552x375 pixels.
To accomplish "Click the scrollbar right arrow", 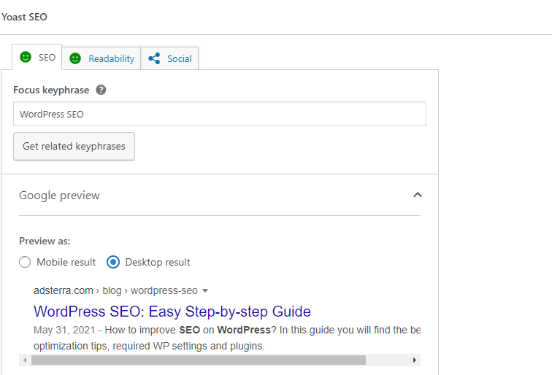I will [414, 360].
